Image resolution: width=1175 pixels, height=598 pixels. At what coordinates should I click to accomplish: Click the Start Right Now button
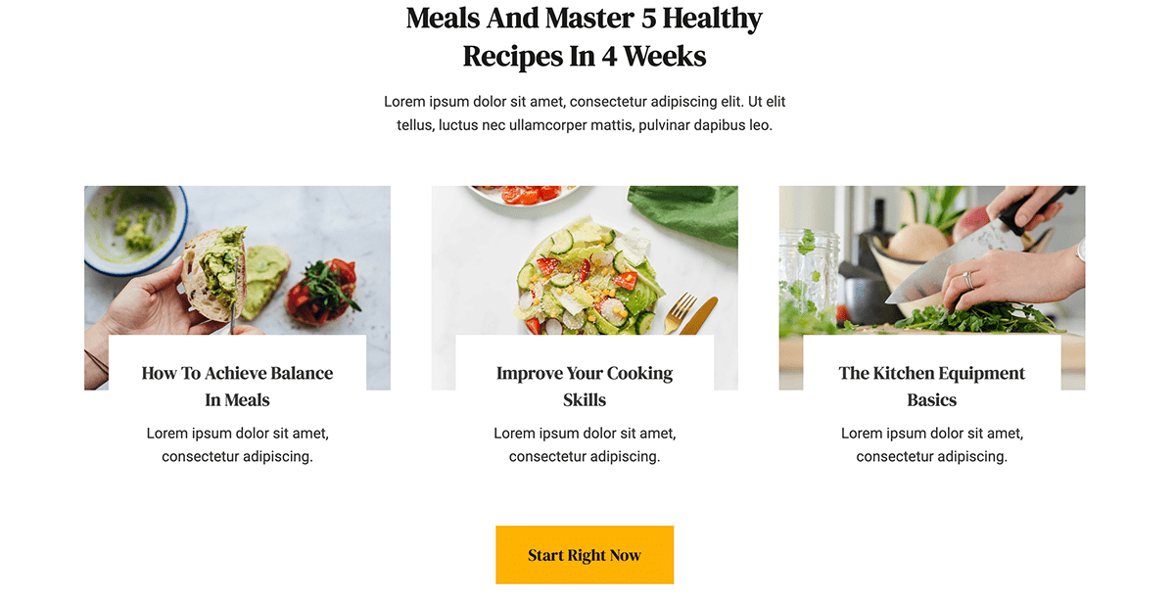pos(585,555)
